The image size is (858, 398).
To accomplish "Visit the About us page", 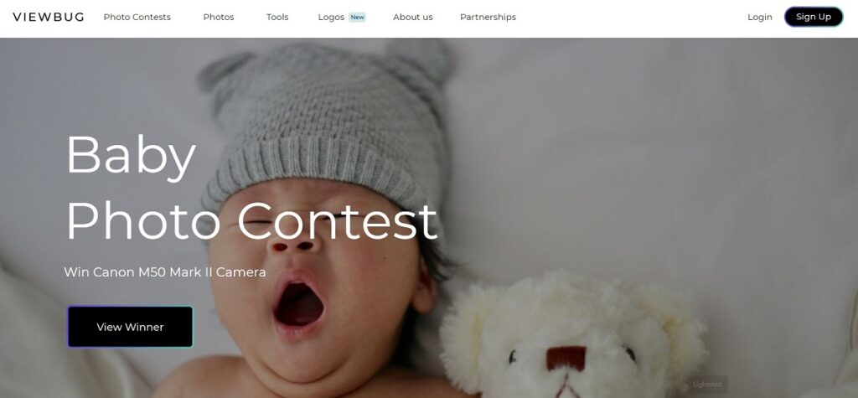I will [x=412, y=17].
